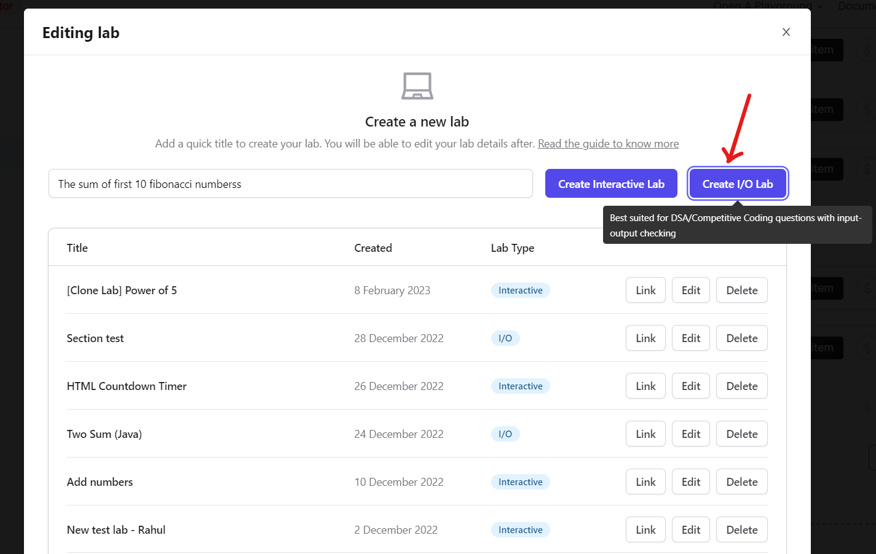876x554 pixels.
Task: Click Link for the [Clone Lab] Power of 5 lab
Action: [x=645, y=291]
